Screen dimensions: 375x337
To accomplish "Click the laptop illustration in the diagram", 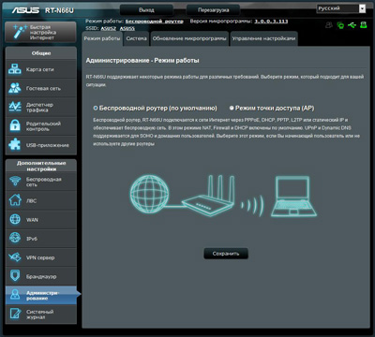I will tap(293, 197).
